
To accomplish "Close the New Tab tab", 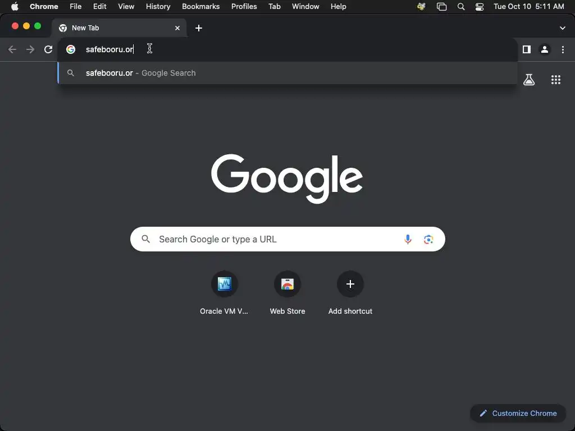I will tap(177, 28).
